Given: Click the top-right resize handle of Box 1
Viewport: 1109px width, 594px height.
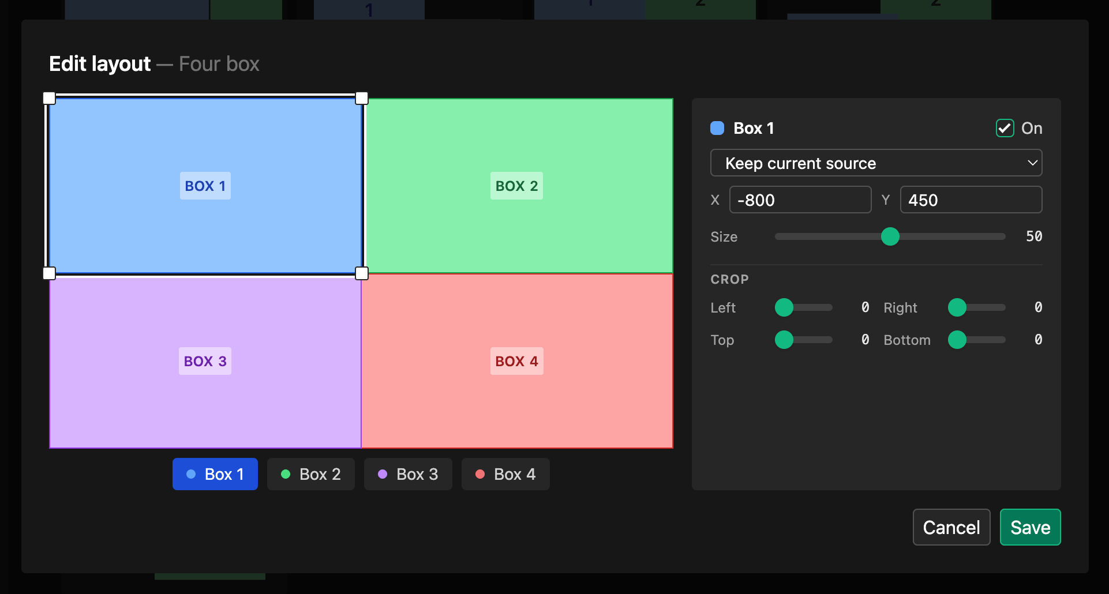Looking at the screenshot, I should (362, 98).
